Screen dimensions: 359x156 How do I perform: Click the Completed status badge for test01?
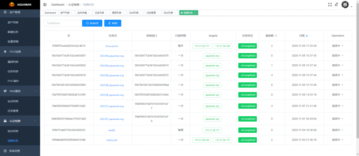pyautogui.click(x=248, y=130)
